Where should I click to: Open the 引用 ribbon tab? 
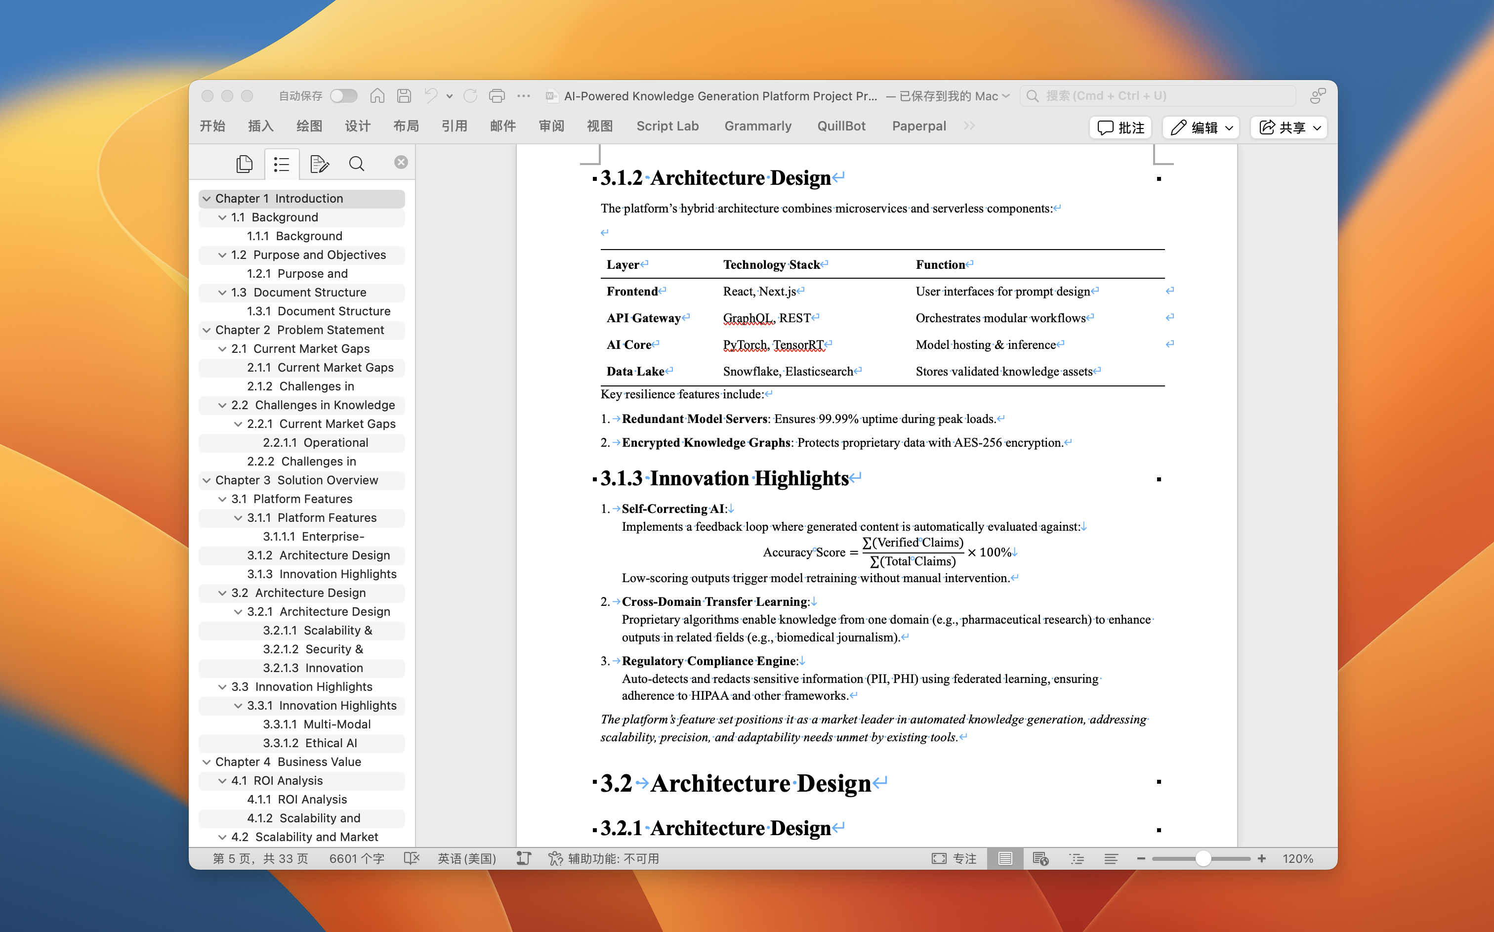pos(454,126)
